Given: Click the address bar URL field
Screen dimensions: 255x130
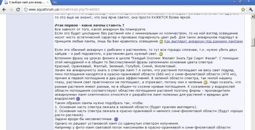Looking at the screenshot, I should pos(133,10).
